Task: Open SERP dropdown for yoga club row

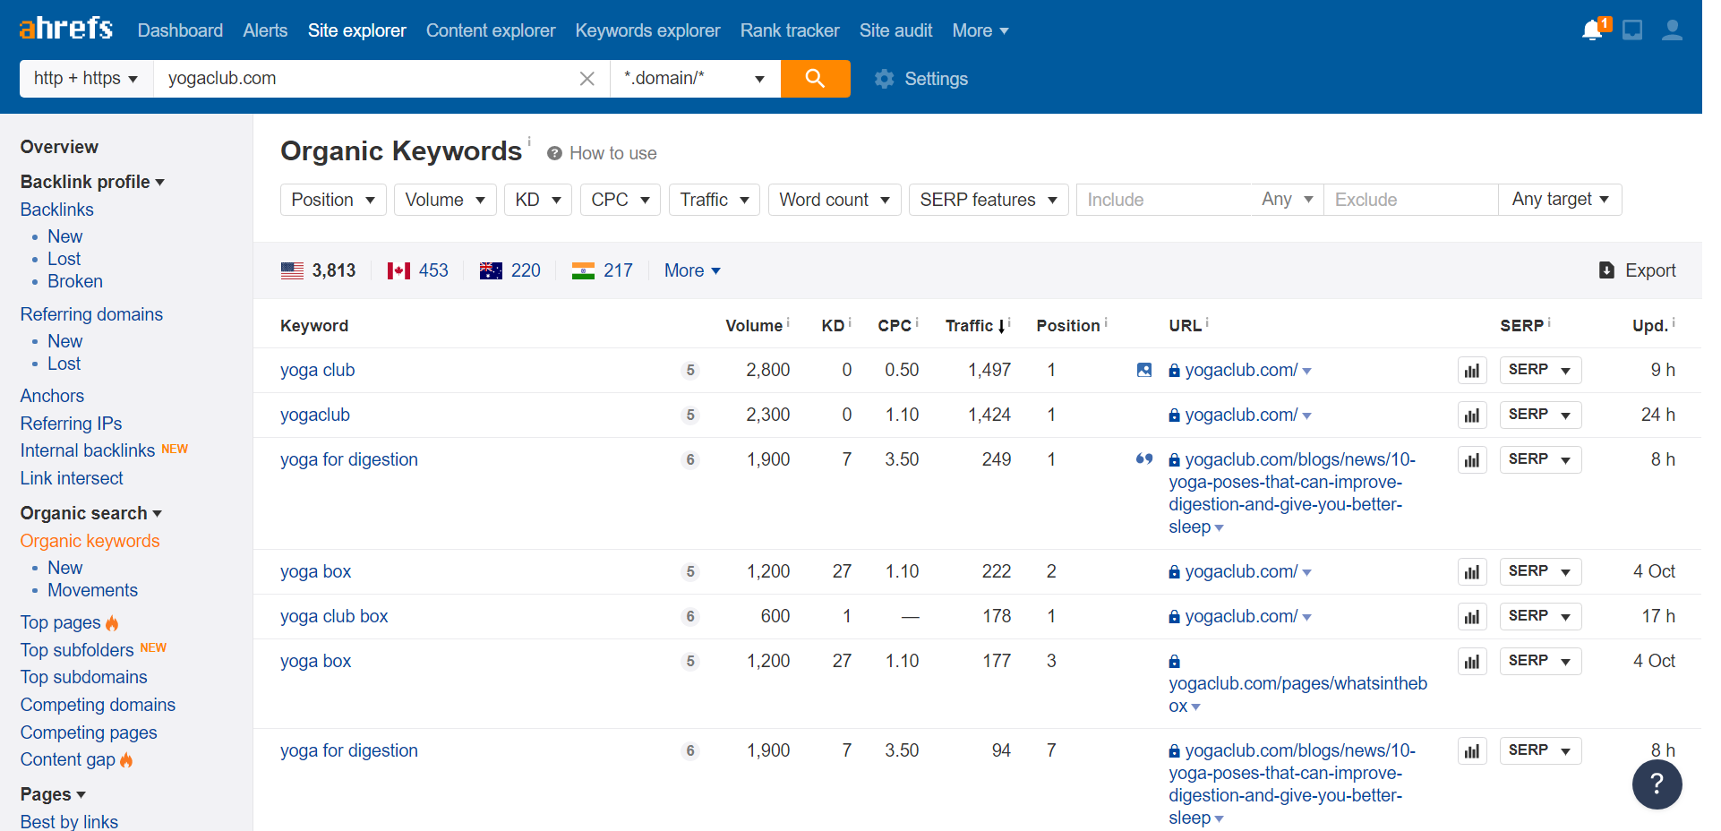Action: (x=1540, y=370)
